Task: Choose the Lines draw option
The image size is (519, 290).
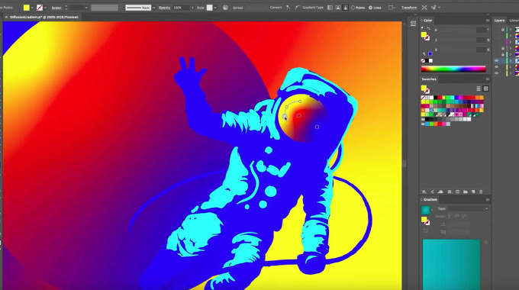Action: (x=375, y=8)
